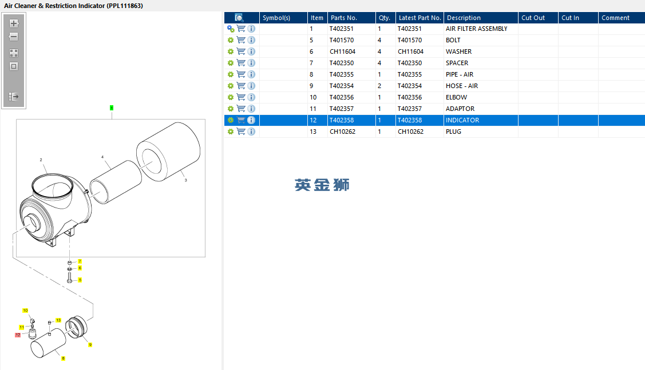The width and height of the screenshot is (645, 370).
Task: Click red callout 12 on diagram
Action: pos(18,335)
